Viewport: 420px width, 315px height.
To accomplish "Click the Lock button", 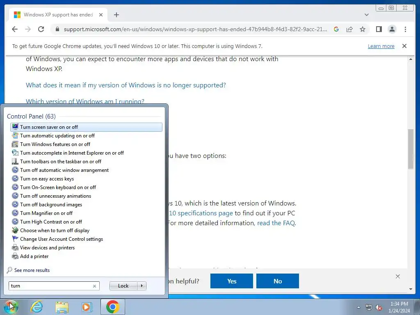I will pyautogui.click(x=123, y=286).
